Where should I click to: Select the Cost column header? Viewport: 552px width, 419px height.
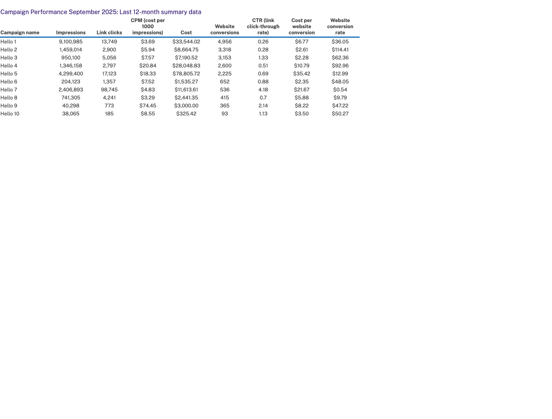pyautogui.click(x=186, y=33)
